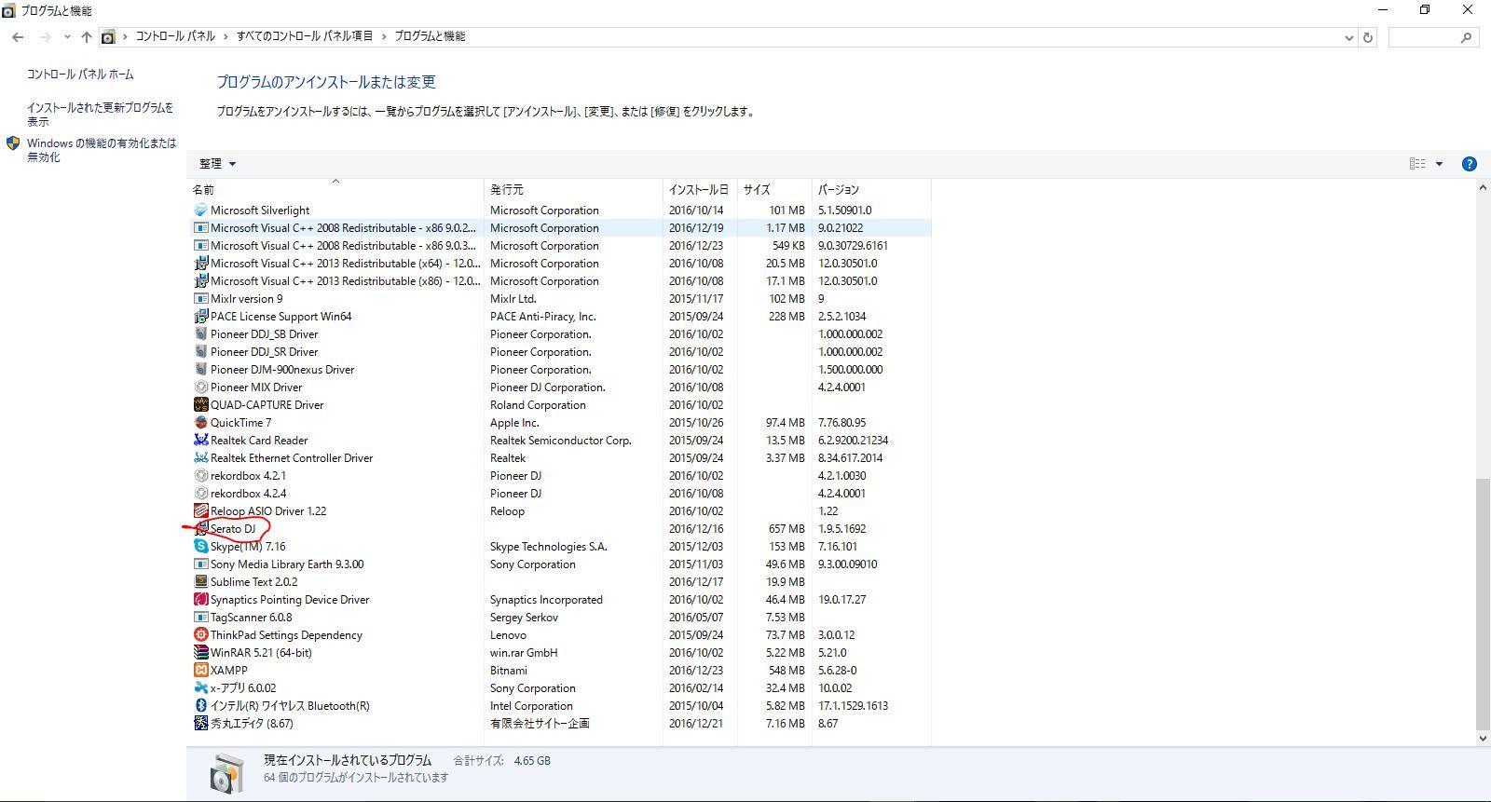Image resolution: width=1491 pixels, height=802 pixels.
Task: Click the PACE License Support Win64 icon
Action: pyautogui.click(x=200, y=317)
